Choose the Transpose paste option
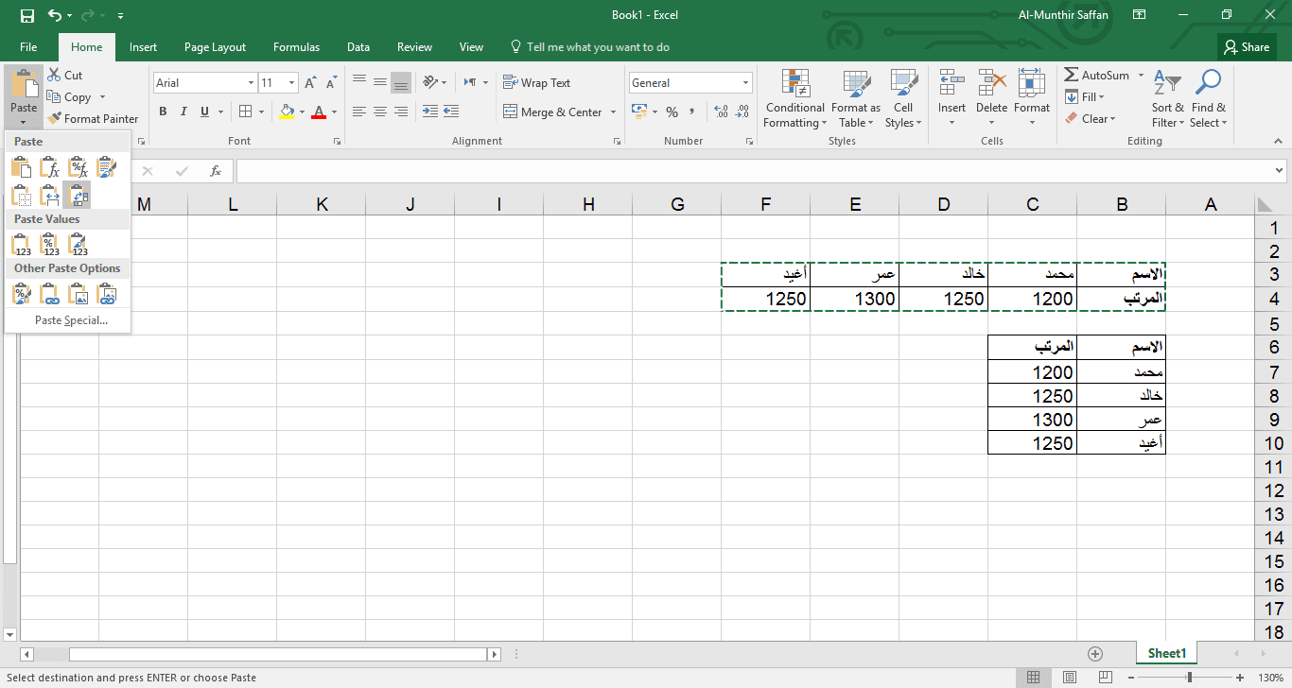 (x=79, y=196)
